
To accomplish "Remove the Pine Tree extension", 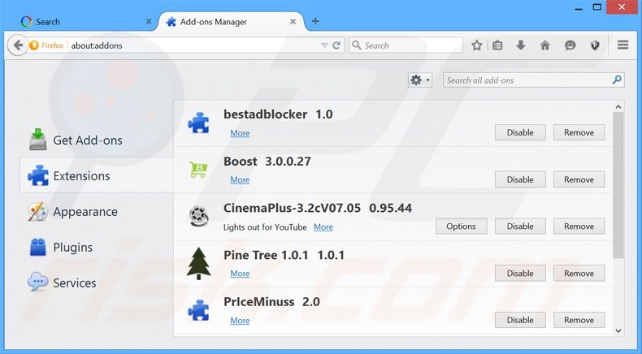I will [579, 274].
